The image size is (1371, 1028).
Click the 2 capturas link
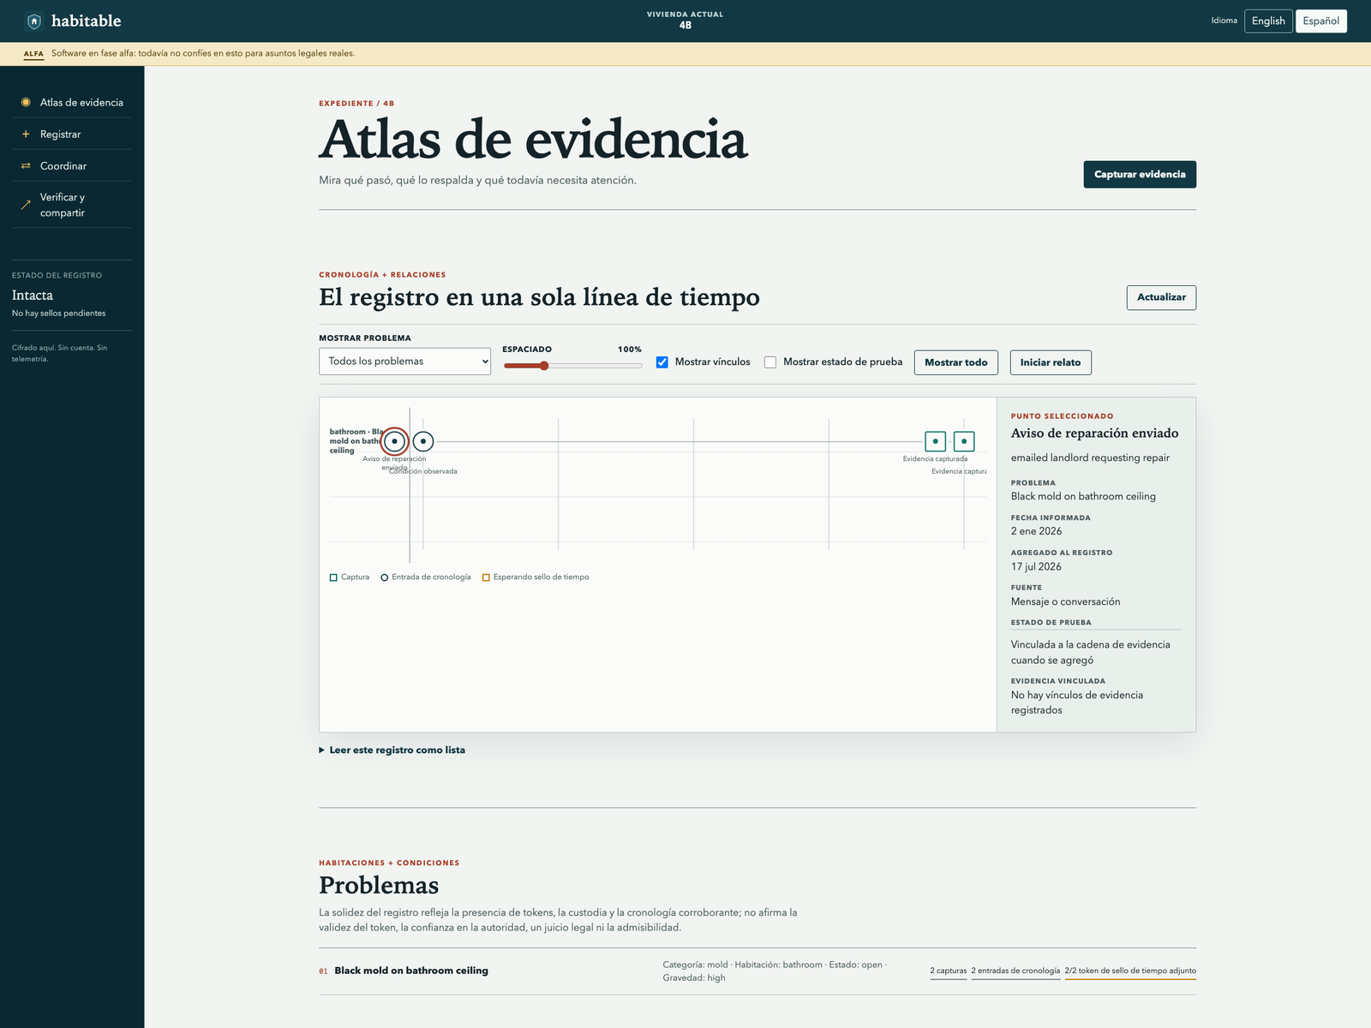pyautogui.click(x=949, y=971)
